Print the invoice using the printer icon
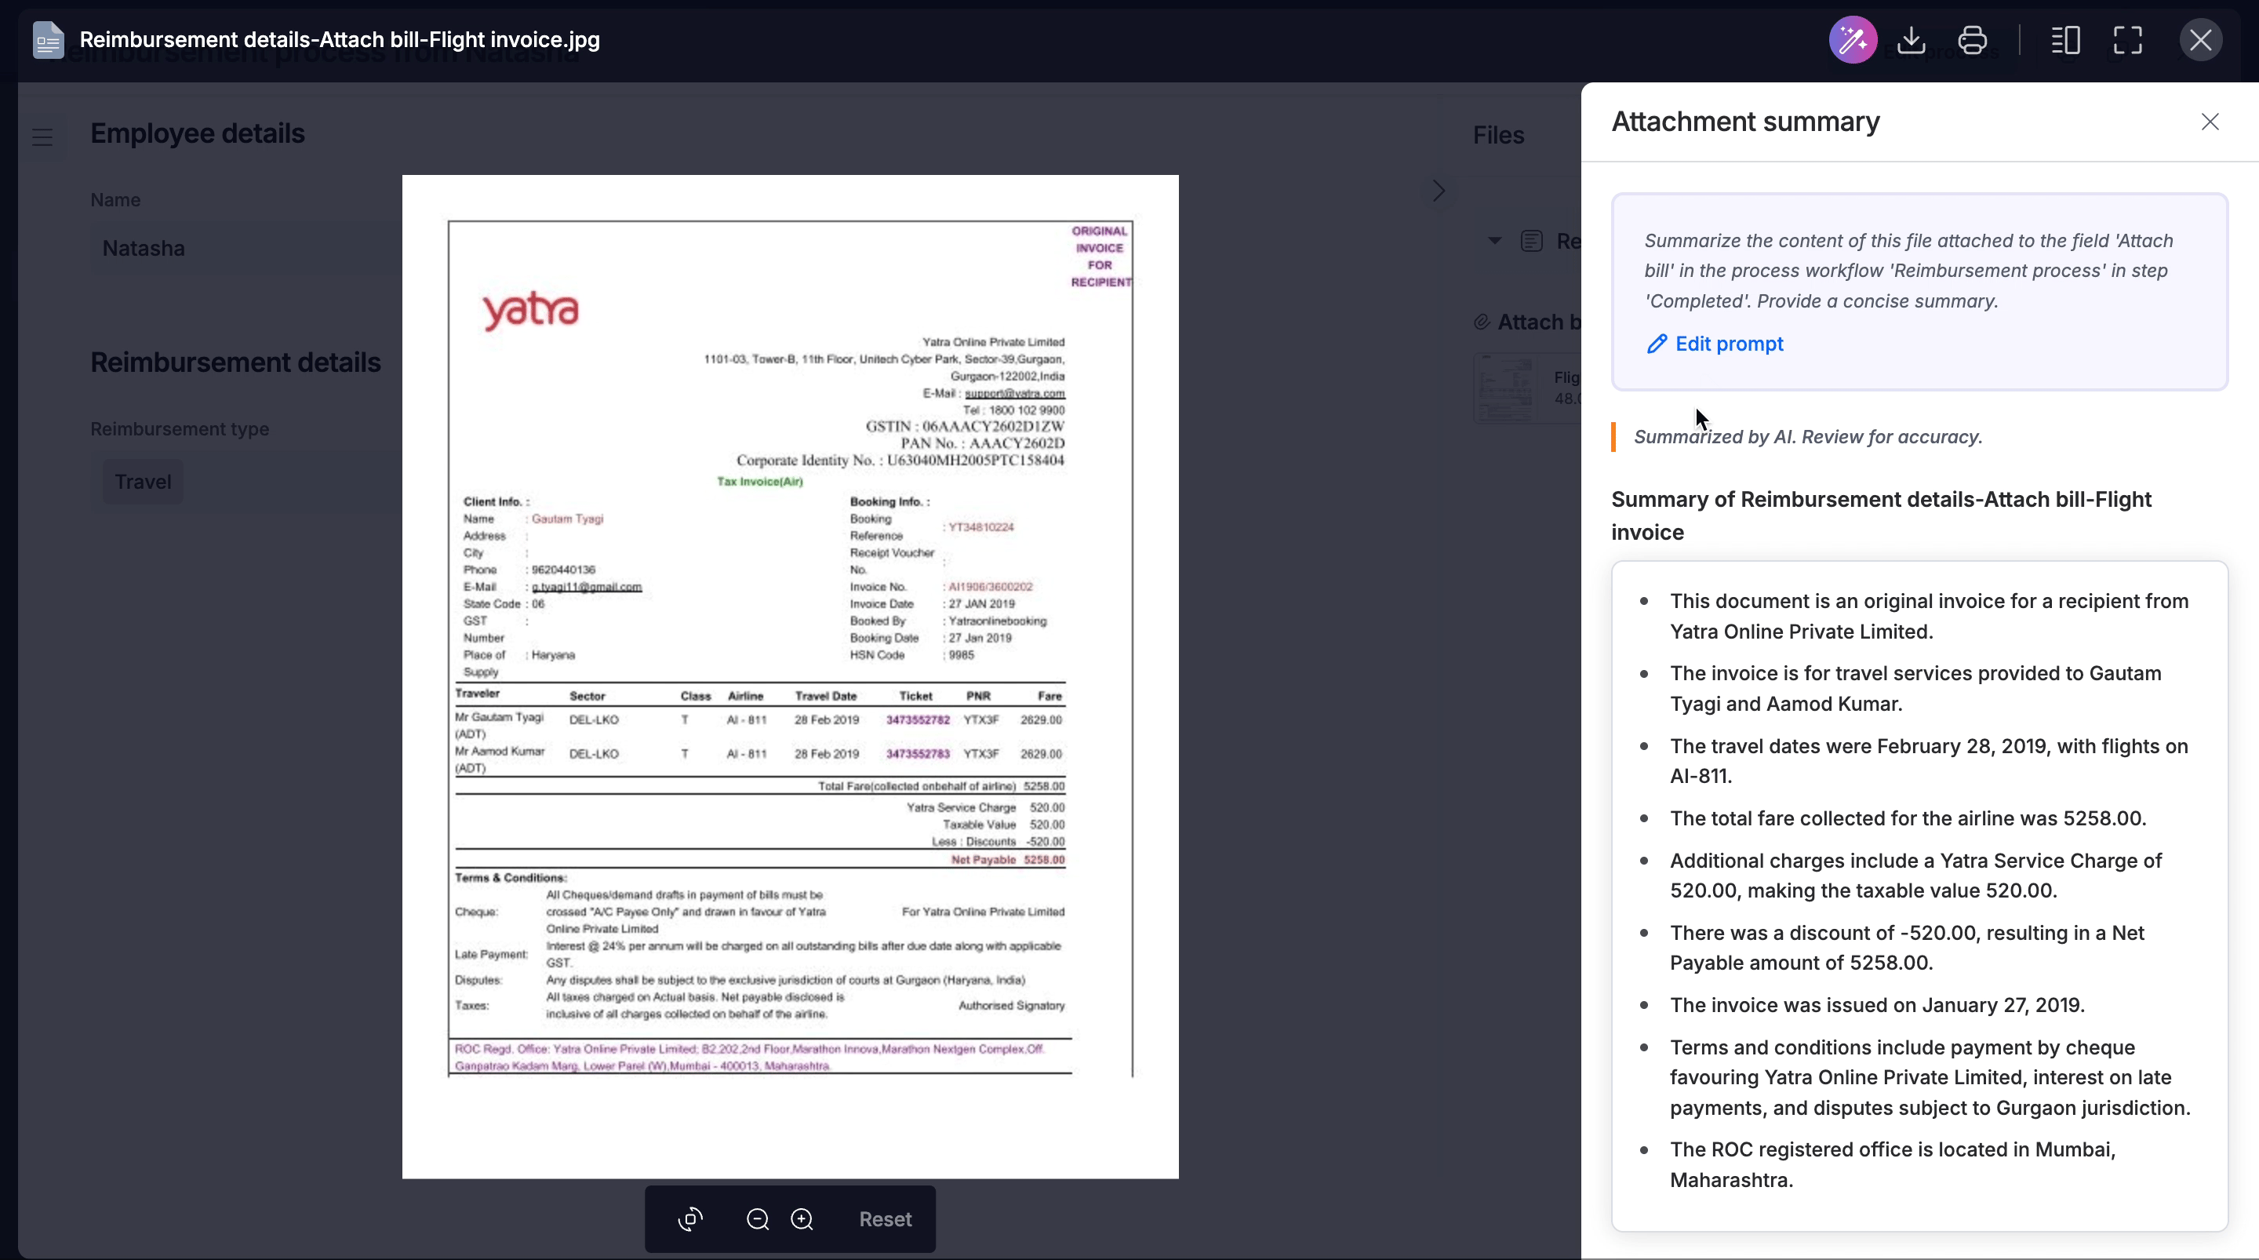Image resolution: width=2259 pixels, height=1260 pixels. (x=1972, y=40)
